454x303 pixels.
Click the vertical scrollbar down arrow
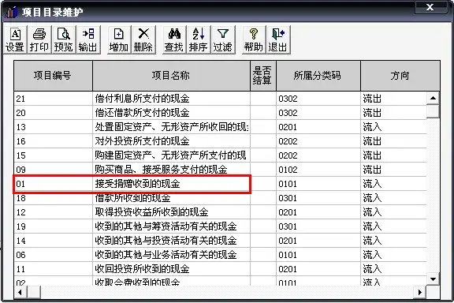[x=433, y=279]
